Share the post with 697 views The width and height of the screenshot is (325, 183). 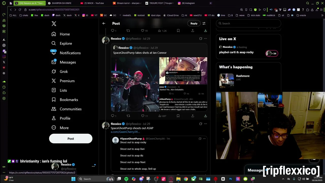coord(193,116)
